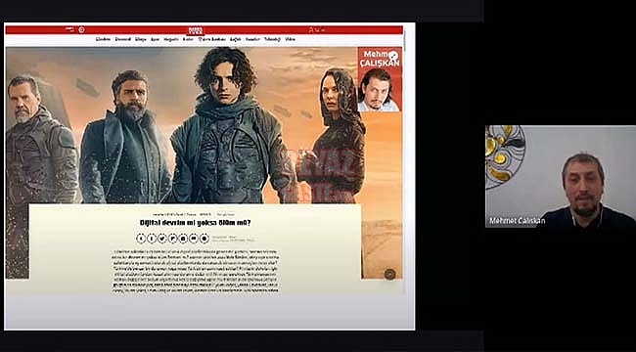Viewport: 636px width, 352px height.
Task: Go to the Video section in the nav bar
Action: click(290, 39)
